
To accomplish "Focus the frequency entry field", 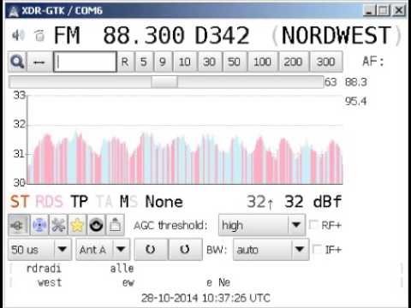I will 85,62.
